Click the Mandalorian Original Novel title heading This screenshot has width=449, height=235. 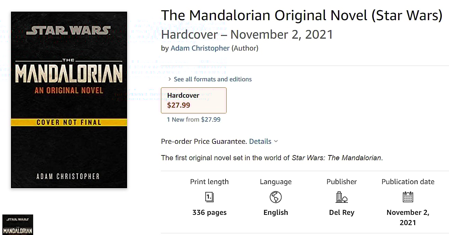[x=301, y=15]
